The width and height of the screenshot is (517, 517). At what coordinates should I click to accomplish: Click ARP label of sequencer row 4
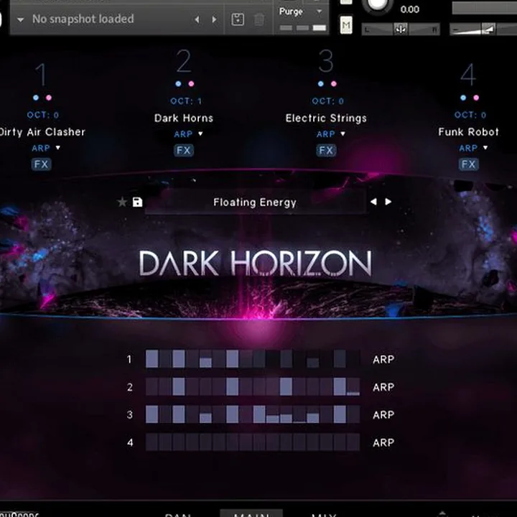(x=383, y=442)
